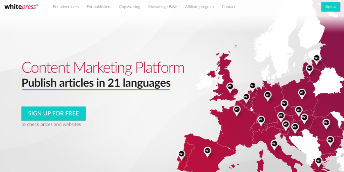
Task: Open the For advertisers menu item
Action: (x=66, y=7)
